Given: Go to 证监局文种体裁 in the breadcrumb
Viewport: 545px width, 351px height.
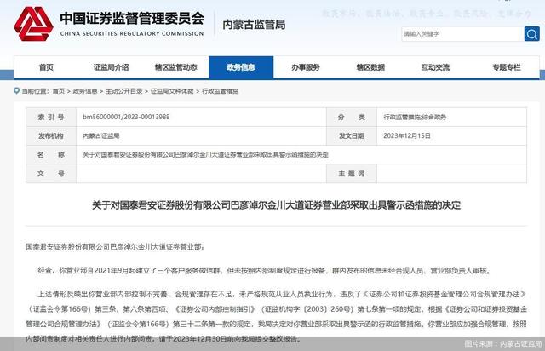Looking at the screenshot, I should pyautogui.click(x=172, y=91).
